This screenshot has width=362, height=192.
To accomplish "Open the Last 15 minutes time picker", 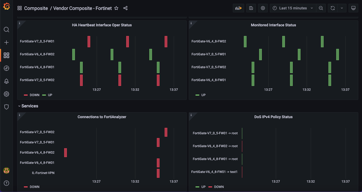I will [293, 8].
